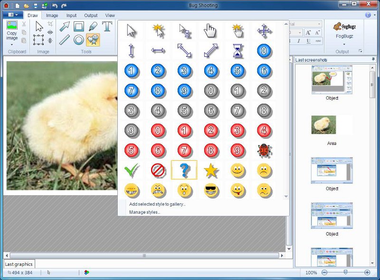Expand the Copy image dropdown arrow
This screenshot has width=380, height=280.
11,44
